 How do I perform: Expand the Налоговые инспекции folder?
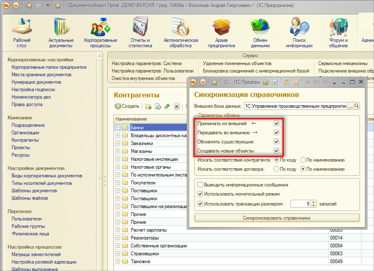point(118,159)
